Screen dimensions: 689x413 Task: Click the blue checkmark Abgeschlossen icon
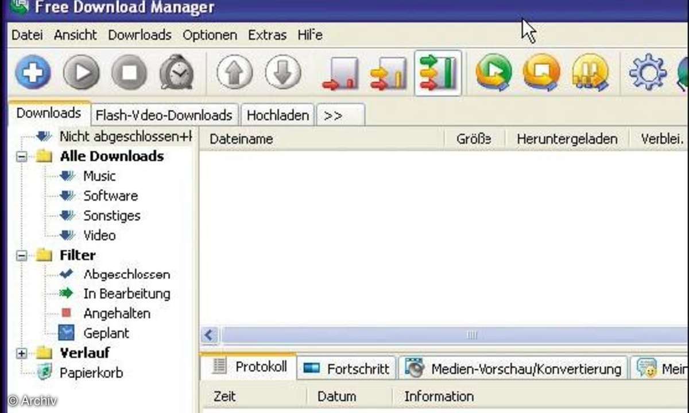(x=67, y=274)
